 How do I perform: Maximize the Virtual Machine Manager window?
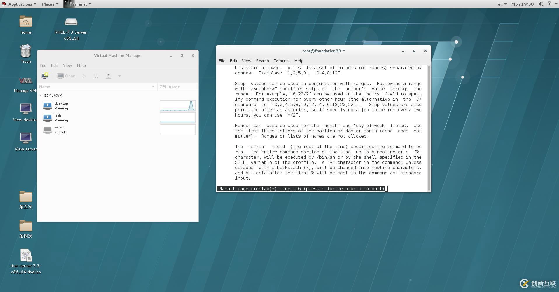[x=182, y=55]
